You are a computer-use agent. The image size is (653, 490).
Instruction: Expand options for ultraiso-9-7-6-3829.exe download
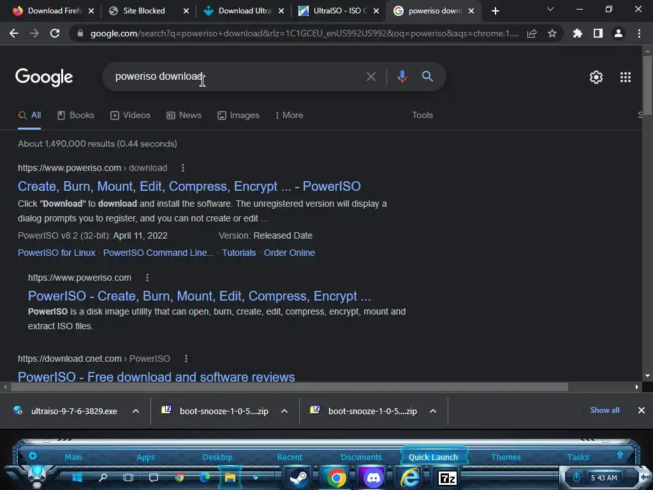[x=136, y=411]
